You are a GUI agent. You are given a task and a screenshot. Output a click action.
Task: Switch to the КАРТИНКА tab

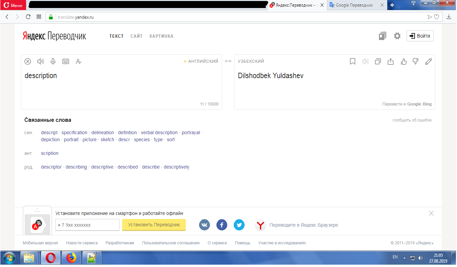pyautogui.click(x=161, y=36)
